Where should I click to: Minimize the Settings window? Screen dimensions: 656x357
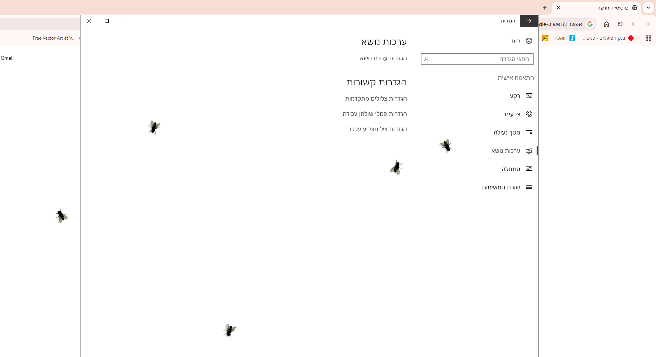pyautogui.click(x=124, y=21)
